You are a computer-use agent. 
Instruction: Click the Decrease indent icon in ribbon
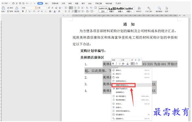point(75,8)
